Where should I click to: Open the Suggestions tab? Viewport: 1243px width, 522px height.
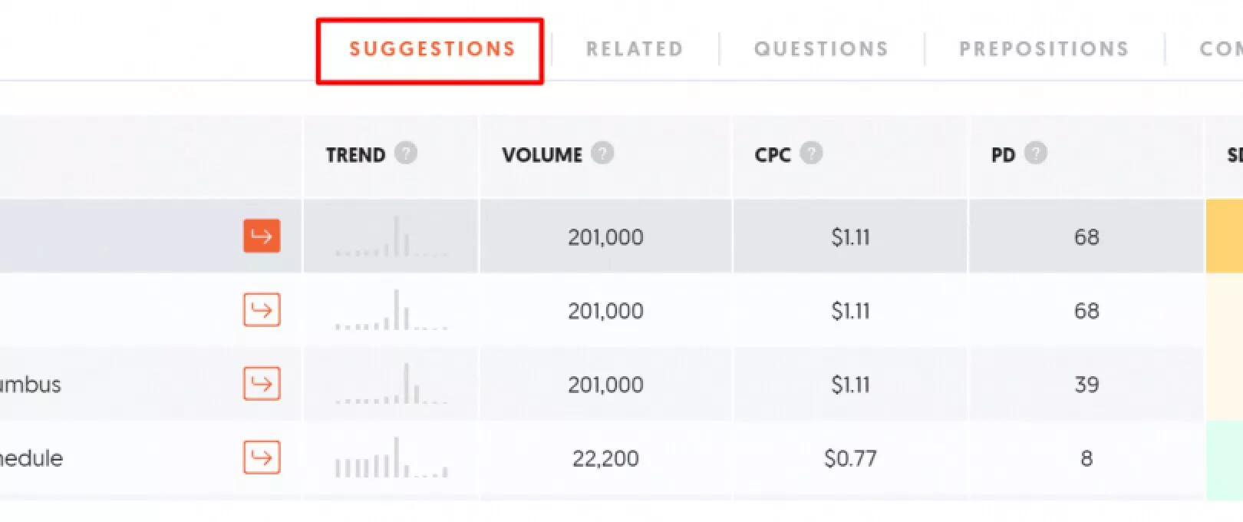[432, 49]
